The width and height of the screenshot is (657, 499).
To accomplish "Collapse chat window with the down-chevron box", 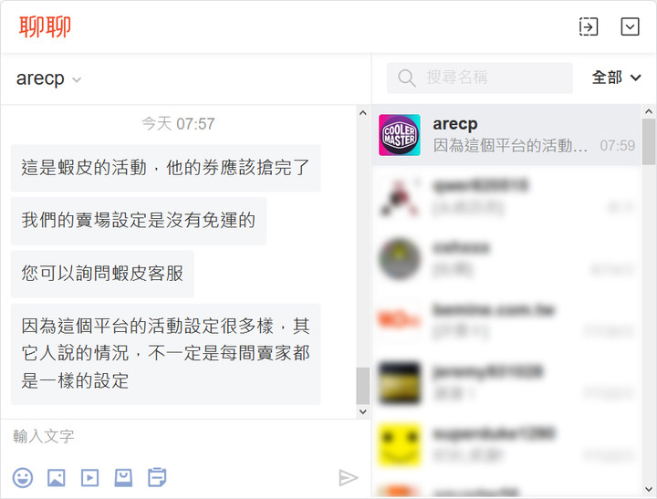I will pyautogui.click(x=630, y=26).
